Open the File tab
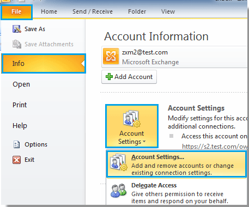 [16, 12]
